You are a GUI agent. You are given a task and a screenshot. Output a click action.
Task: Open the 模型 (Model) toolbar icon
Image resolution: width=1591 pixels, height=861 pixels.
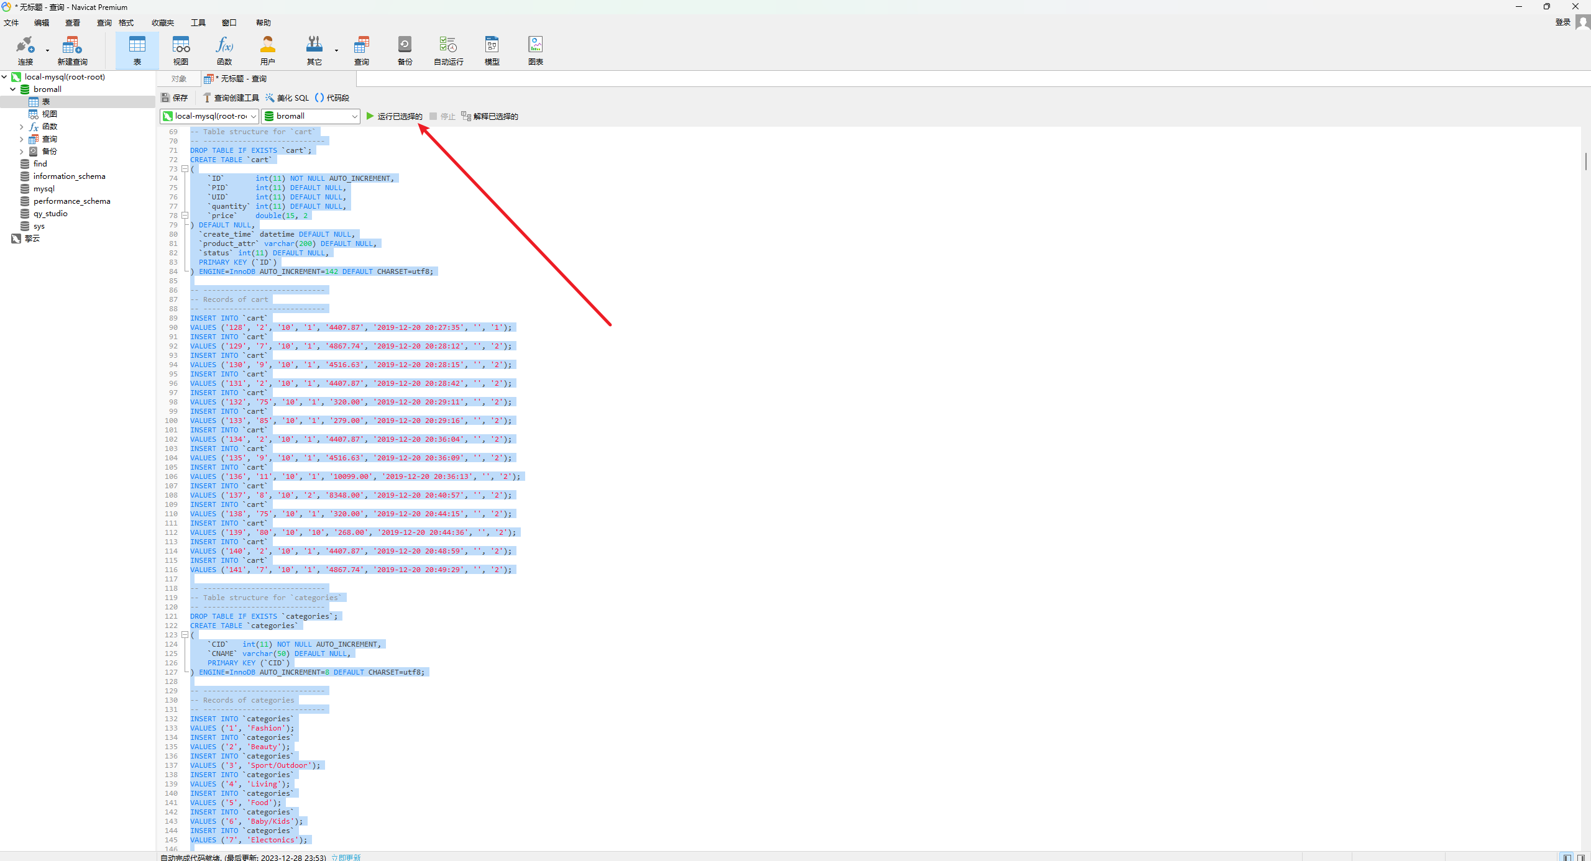(492, 50)
